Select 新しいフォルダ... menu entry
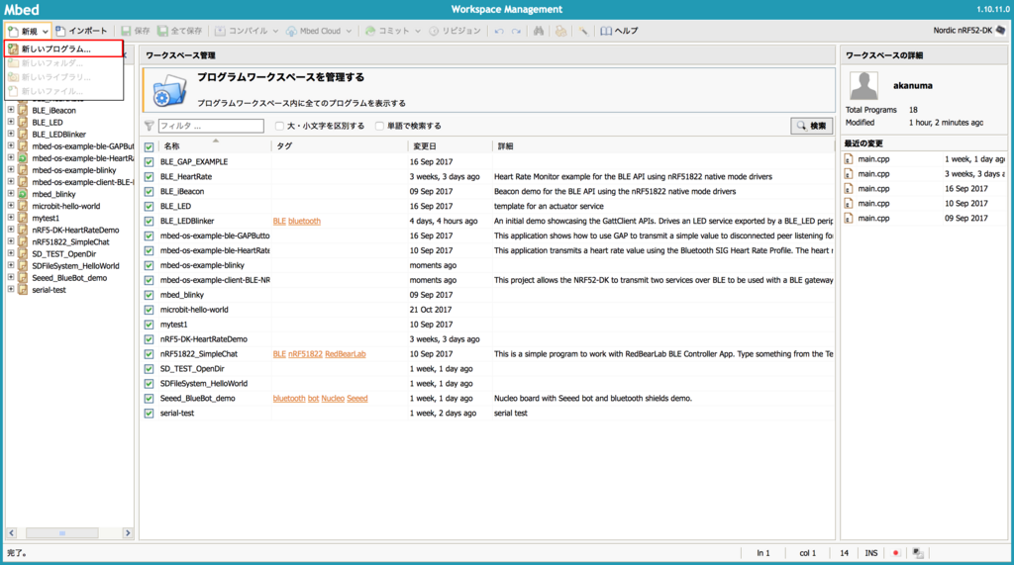Image resolution: width=1014 pixels, height=565 pixels. pos(63,63)
